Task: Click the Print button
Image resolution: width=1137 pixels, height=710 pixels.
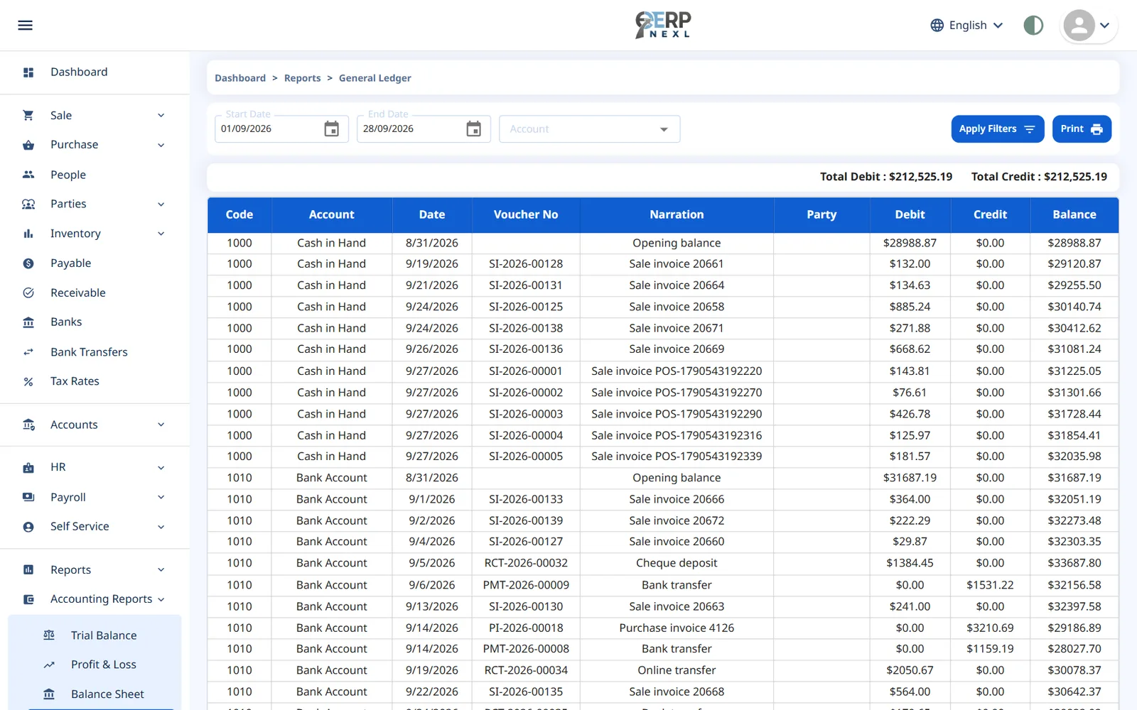Action: pyautogui.click(x=1082, y=129)
